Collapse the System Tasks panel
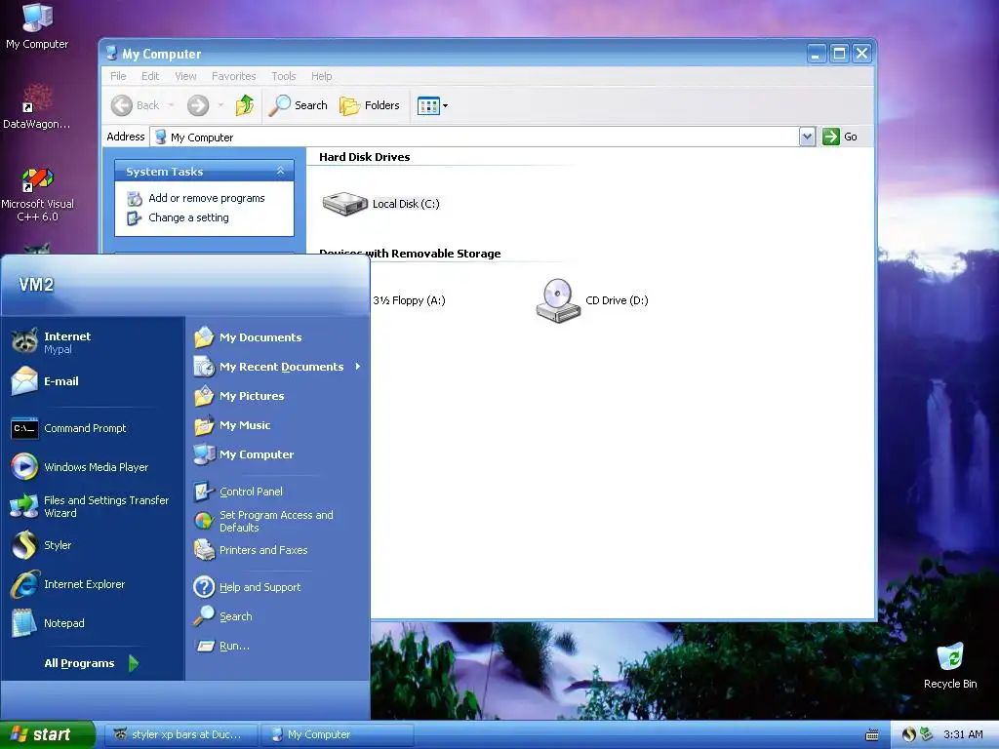999x749 pixels. coord(280,171)
